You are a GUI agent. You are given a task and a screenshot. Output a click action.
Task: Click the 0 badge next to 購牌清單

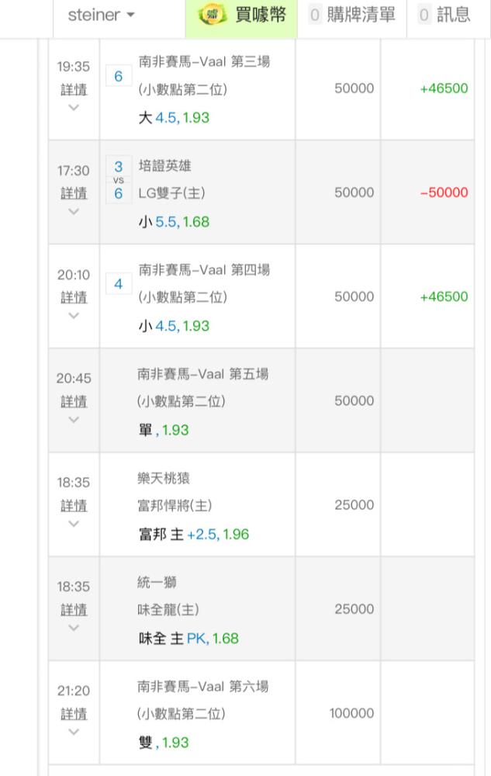314,15
